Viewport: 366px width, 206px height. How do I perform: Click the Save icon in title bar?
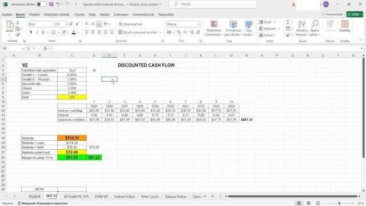click(51, 4)
